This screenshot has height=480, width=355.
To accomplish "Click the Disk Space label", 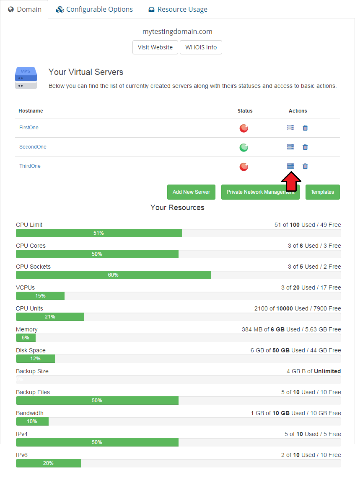I will pos(31,350).
